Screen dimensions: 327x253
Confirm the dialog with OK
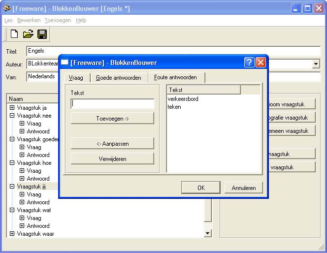point(200,188)
